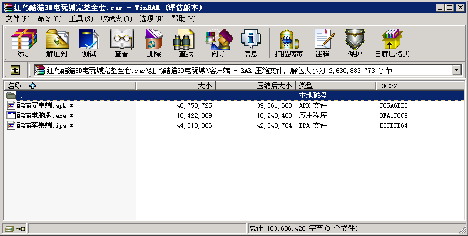Image resolution: width=468 pixels, height=236 pixels.
Task: Launch the Wizard (向导) icon
Action: pos(218,43)
